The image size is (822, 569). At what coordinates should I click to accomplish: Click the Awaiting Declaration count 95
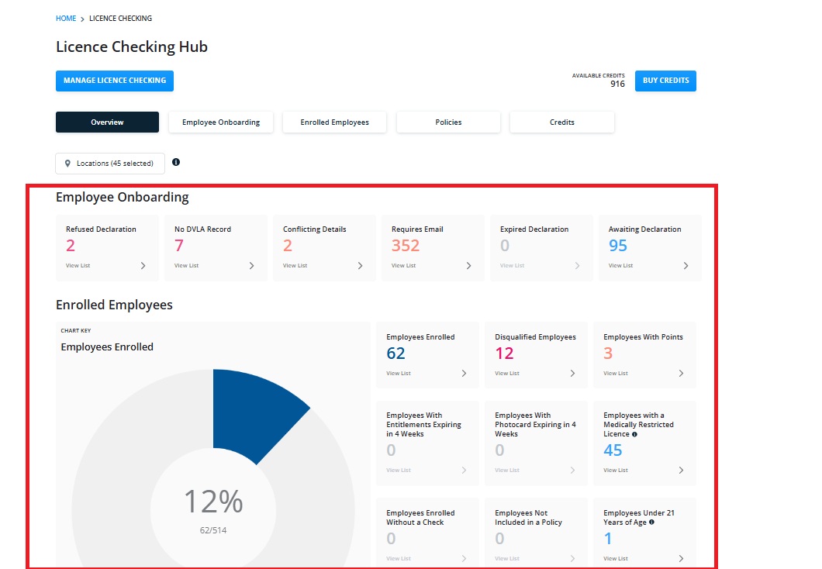618,246
